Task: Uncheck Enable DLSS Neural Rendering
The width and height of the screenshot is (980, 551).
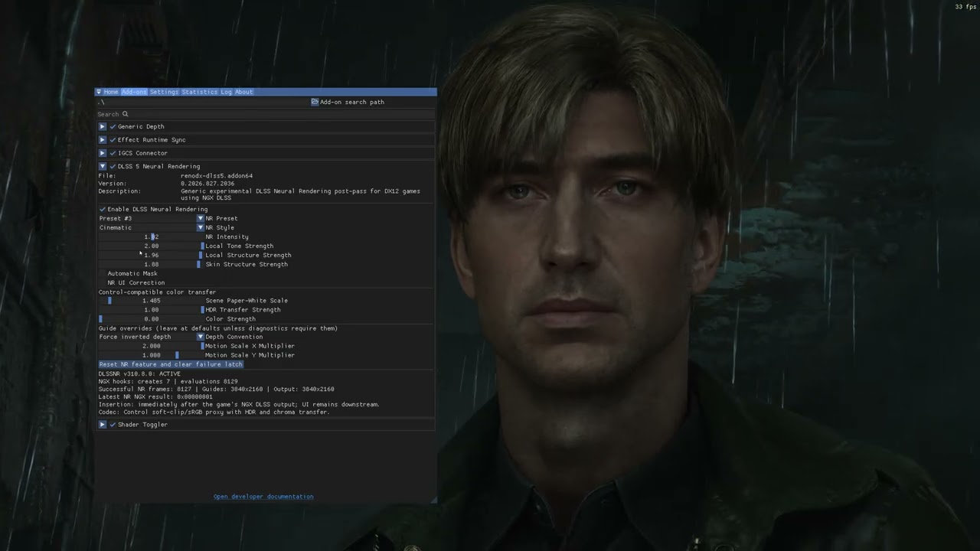Action: click(103, 209)
